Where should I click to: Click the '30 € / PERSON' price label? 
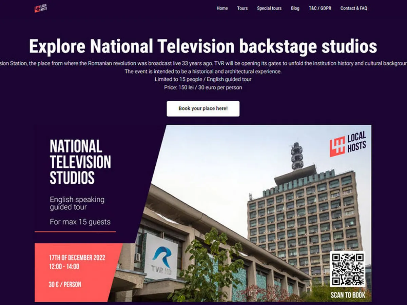[x=65, y=284]
